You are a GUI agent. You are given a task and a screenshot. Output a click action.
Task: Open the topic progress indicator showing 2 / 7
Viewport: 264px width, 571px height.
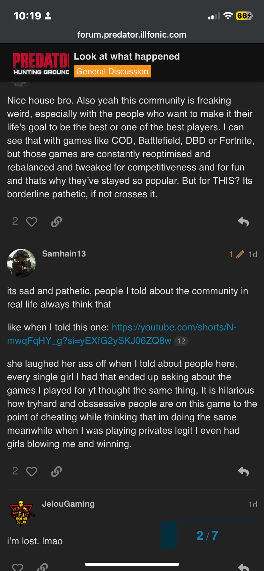click(x=207, y=535)
